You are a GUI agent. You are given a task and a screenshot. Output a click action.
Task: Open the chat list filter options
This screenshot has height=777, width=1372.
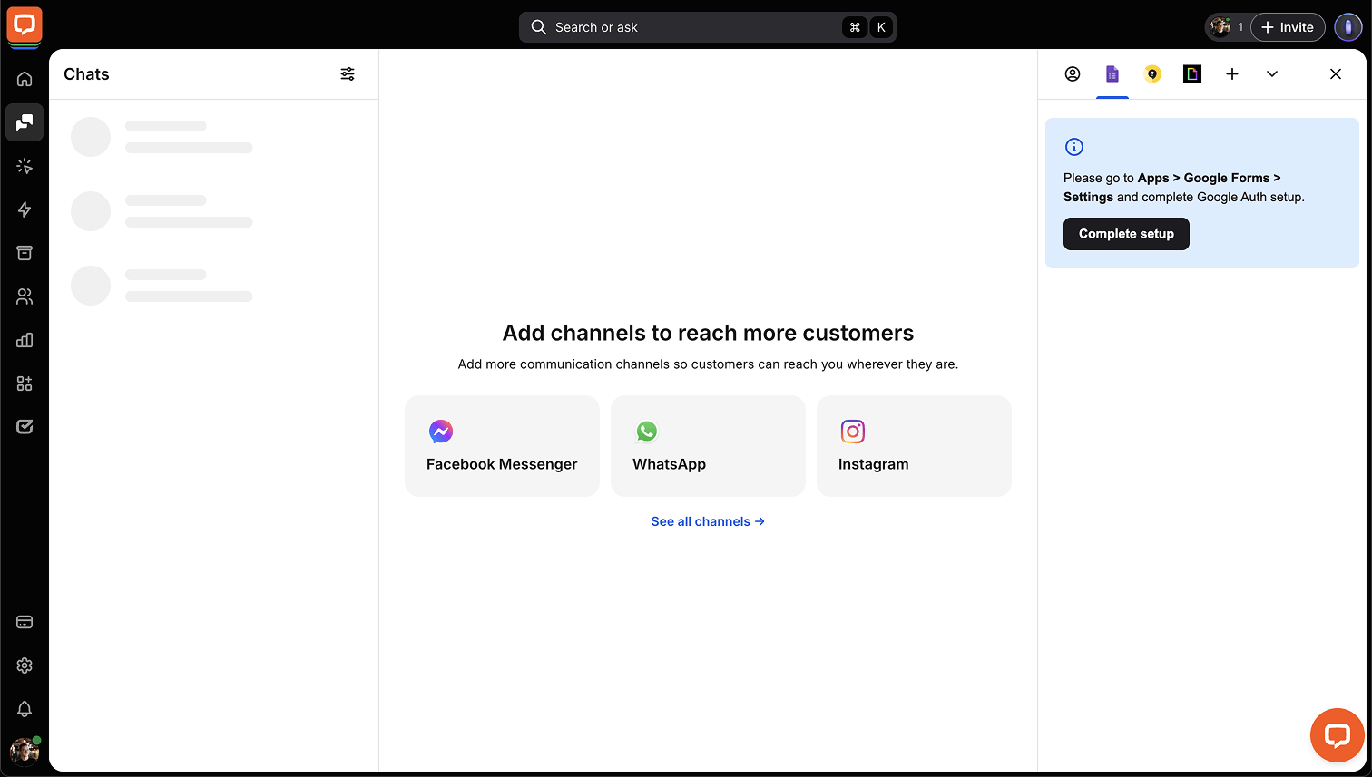point(348,74)
